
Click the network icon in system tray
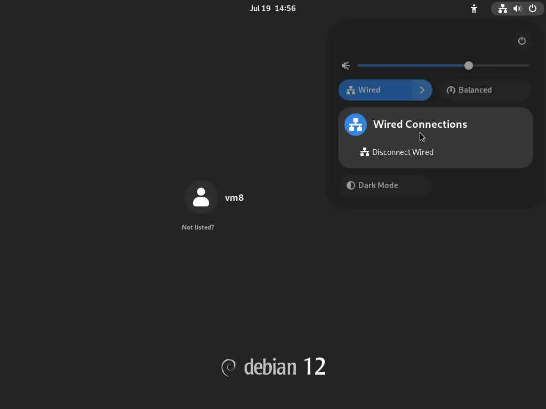[502, 9]
